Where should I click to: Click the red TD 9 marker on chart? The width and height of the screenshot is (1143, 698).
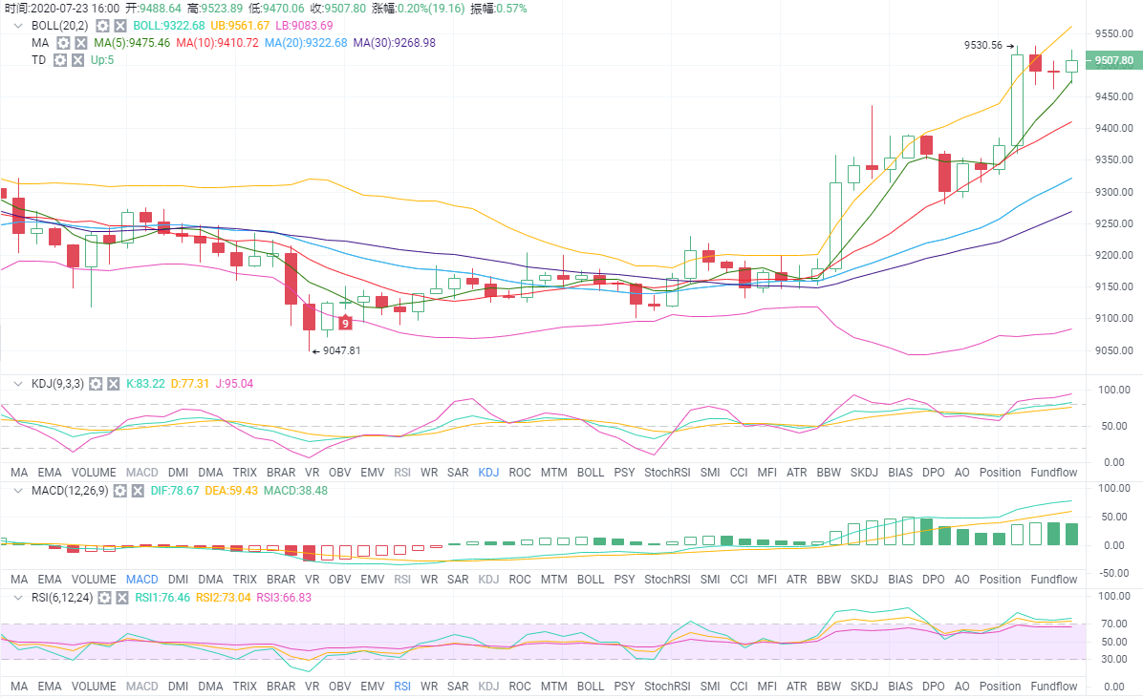(345, 323)
